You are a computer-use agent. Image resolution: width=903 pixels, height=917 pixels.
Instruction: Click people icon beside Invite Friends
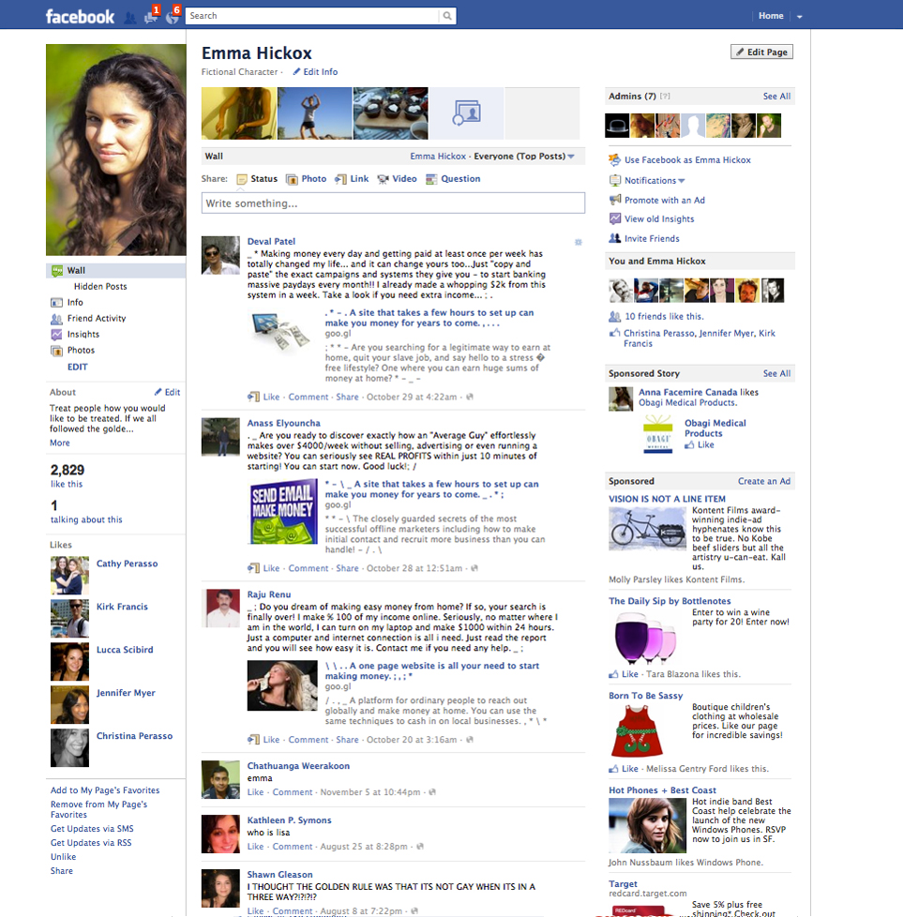(x=615, y=238)
